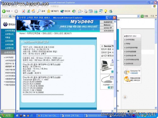This screenshot has height=118, width=158.
Task: Click the green 이동 Go button
Action: tap(144, 16)
